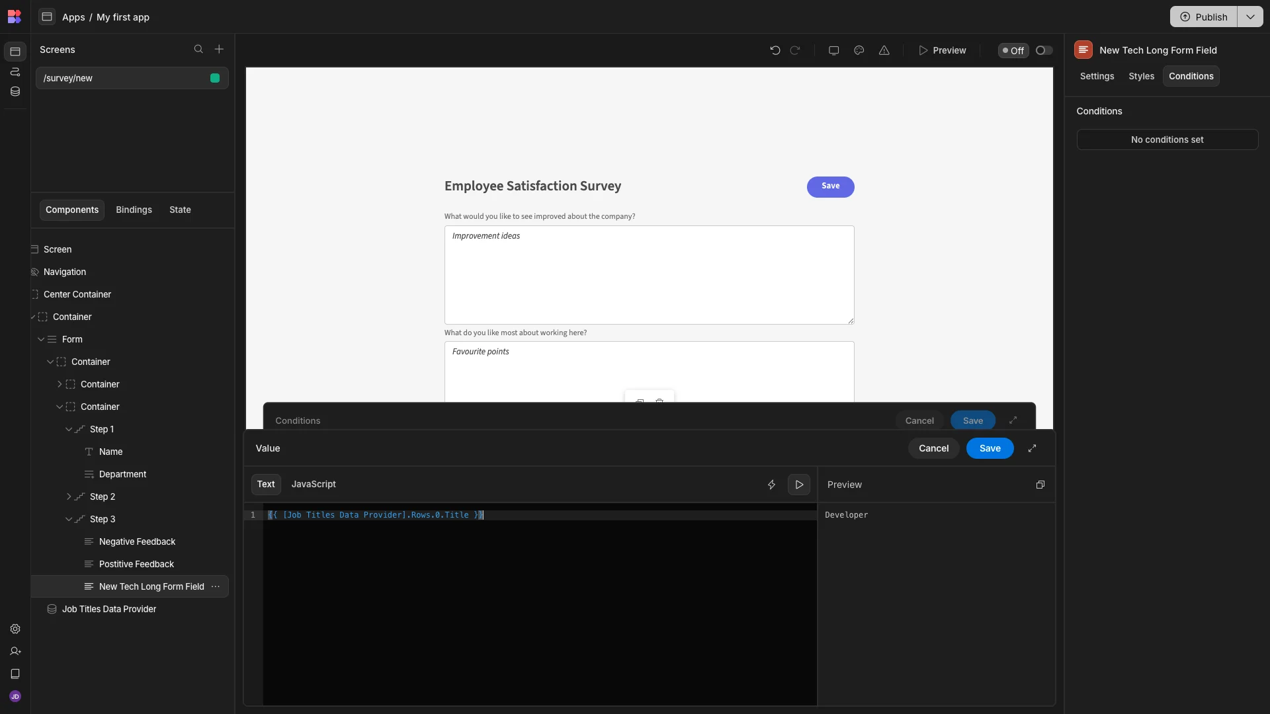Select Negative Feedback component in tree
Image resolution: width=1270 pixels, height=714 pixels.
point(137,541)
